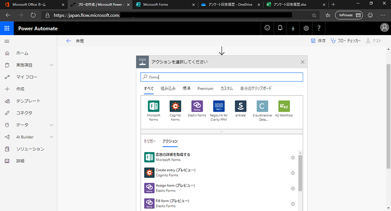The height and width of the screenshot is (211, 391).
Task: Click the browser refresh button
Action: 33,15
